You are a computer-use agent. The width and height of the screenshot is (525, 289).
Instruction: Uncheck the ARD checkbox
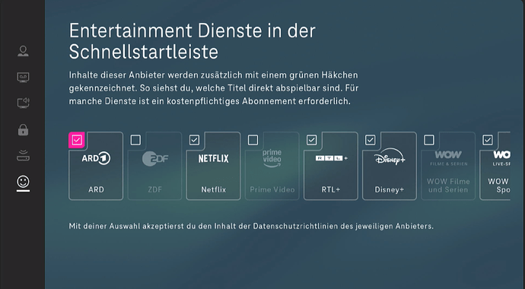coord(77,140)
